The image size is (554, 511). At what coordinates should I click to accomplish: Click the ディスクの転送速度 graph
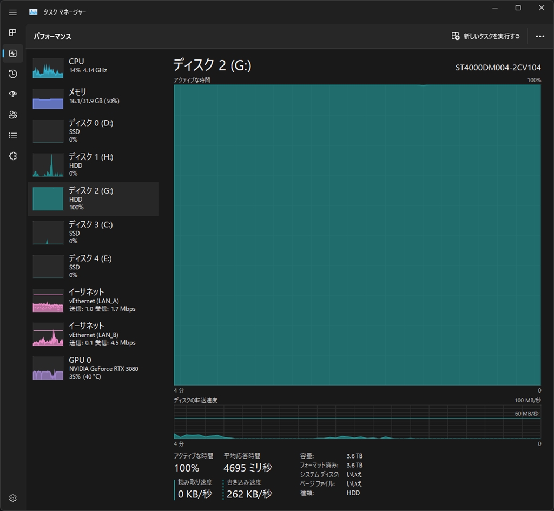pyautogui.click(x=357, y=422)
